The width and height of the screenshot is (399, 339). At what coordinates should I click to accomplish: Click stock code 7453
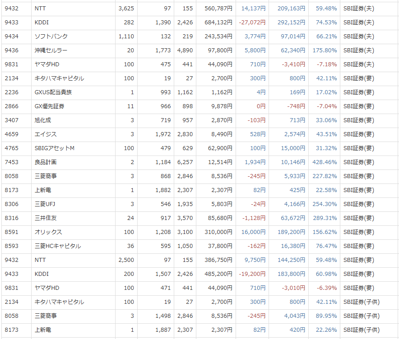click(11, 162)
